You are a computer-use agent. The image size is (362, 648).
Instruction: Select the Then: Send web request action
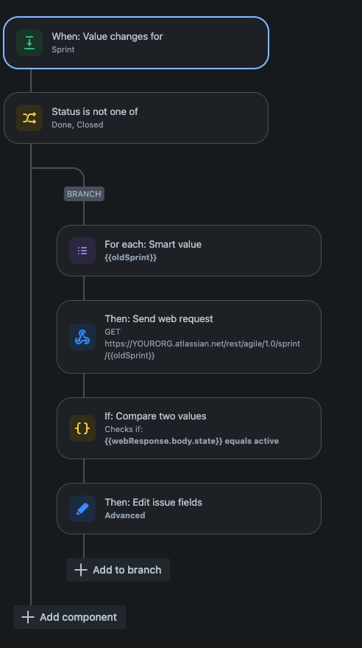coord(189,337)
